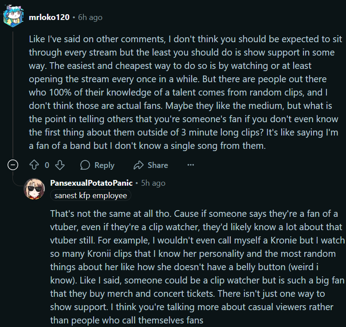Downvote mrloko120's comment

[x=60, y=165]
